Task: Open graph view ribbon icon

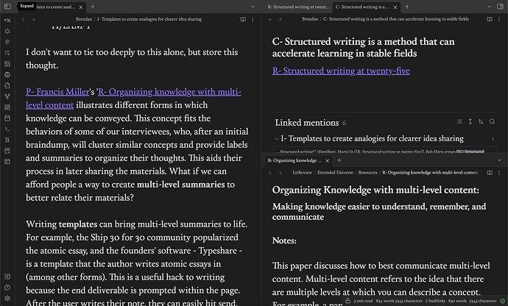Action: [7, 96]
